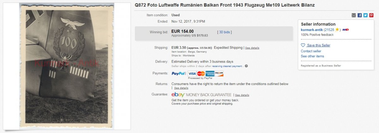Click the heart icon to save seller

(x=303, y=45)
